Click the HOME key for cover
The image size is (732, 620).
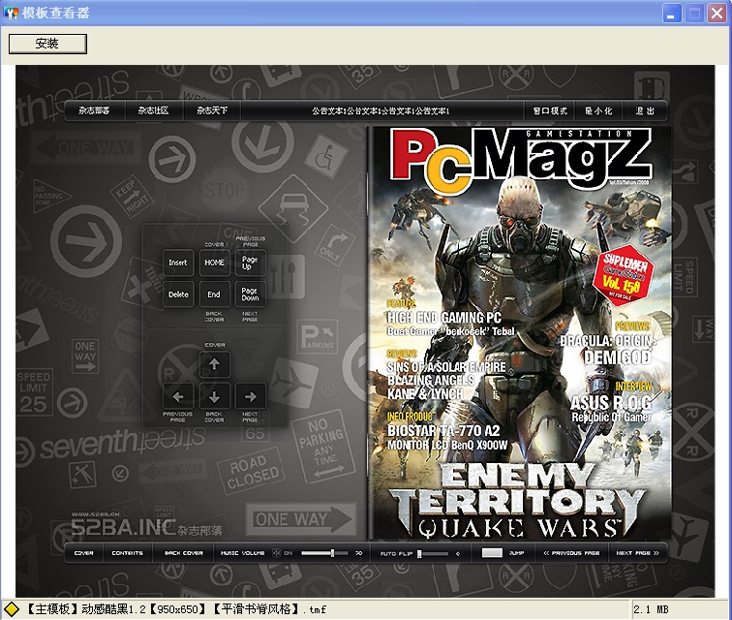214,263
